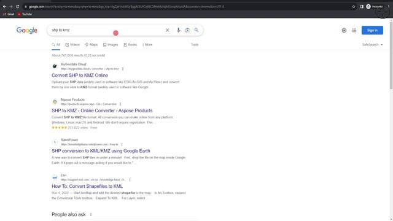Switch to the Books tab

pyautogui.click(x=130, y=45)
